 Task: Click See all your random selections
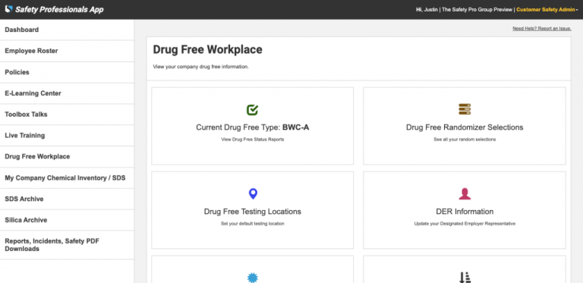coord(465,140)
